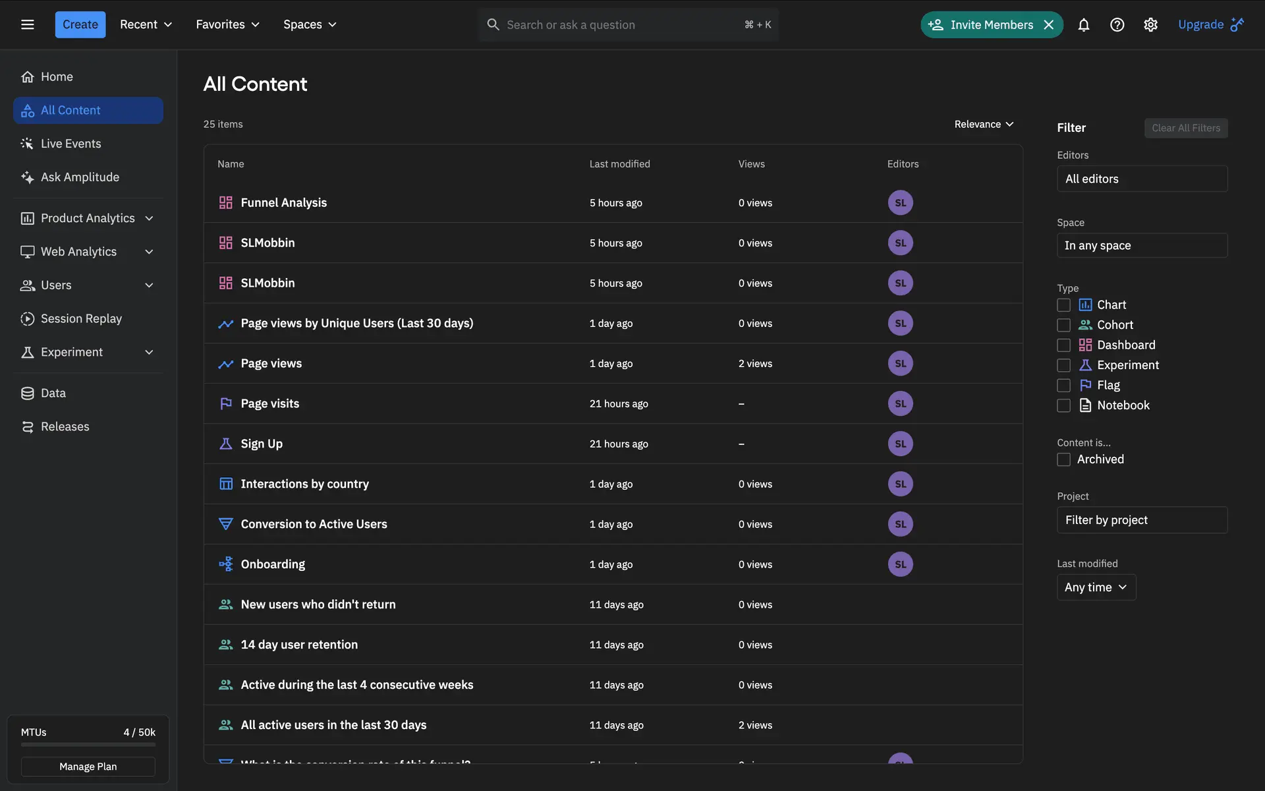Tick the Archived content checkbox

click(x=1063, y=459)
